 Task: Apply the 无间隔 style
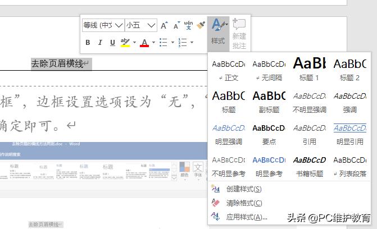pyautogui.click(x=269, y=70)
